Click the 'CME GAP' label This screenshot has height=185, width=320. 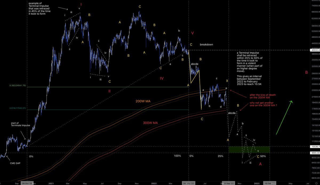[x=15, y=163]
